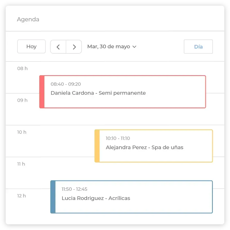
Task: Click the 08:40 - 09:20 time text
Action: point(66,84)
